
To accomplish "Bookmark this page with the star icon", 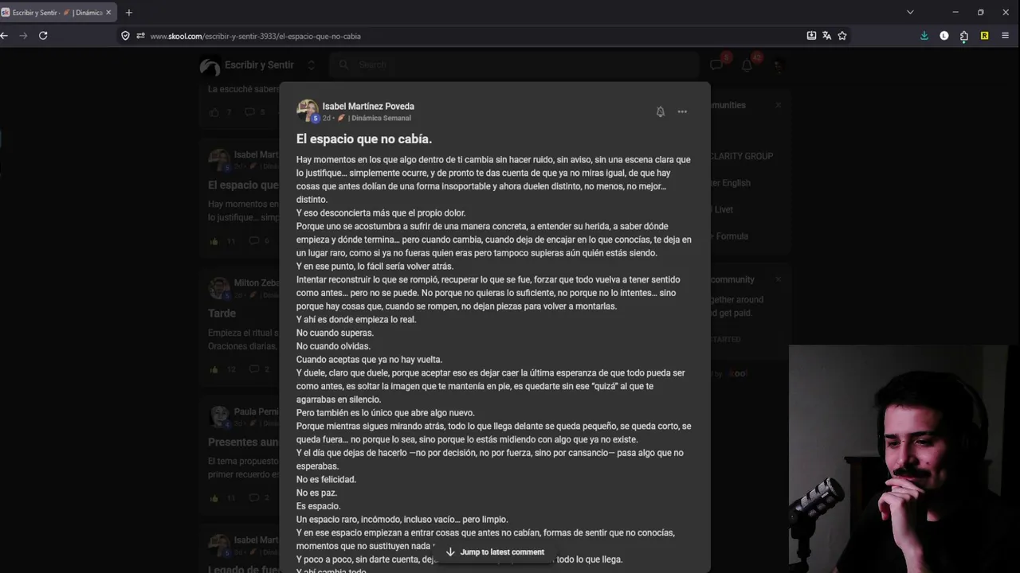I will (x=842, y=36).
